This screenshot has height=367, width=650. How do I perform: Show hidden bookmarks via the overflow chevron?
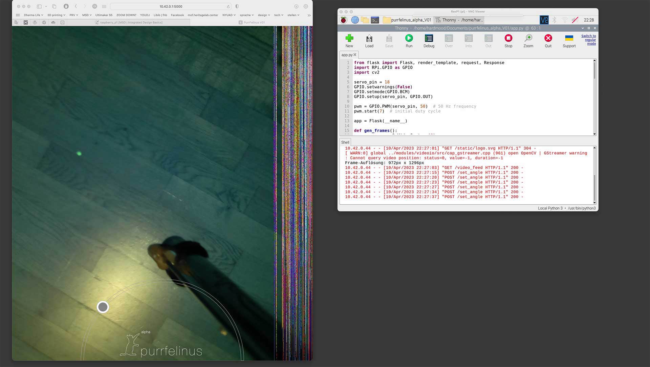tap(309, 15)
